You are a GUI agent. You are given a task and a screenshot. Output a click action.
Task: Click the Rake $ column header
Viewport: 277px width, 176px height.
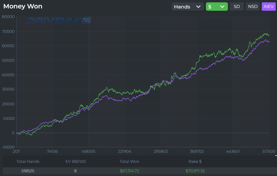coord(195,161)
